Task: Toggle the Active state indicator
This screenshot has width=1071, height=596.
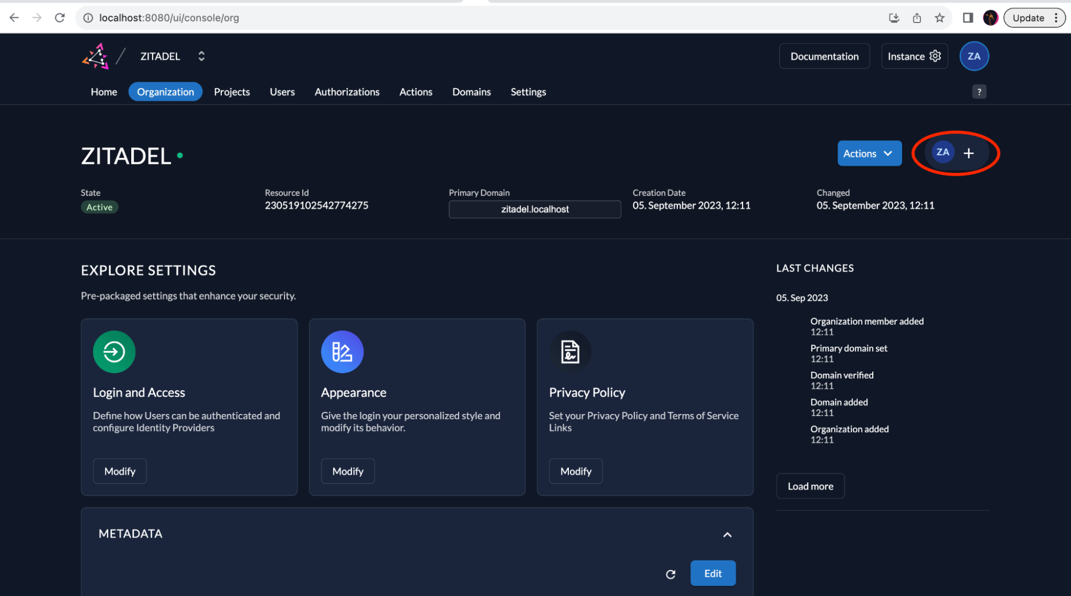Action: tap(100, 207)
